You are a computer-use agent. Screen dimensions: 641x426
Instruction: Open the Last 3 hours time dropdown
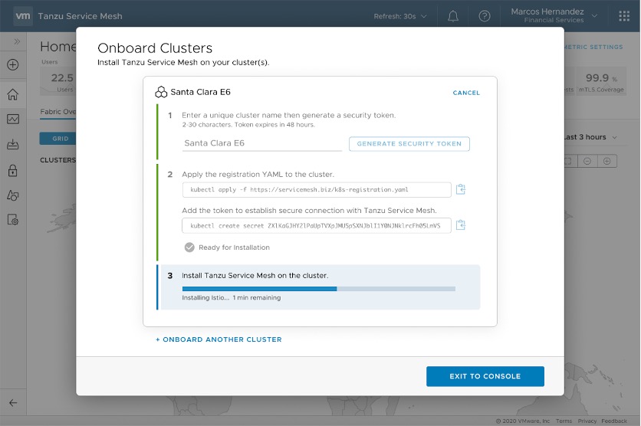coord(590,137)
